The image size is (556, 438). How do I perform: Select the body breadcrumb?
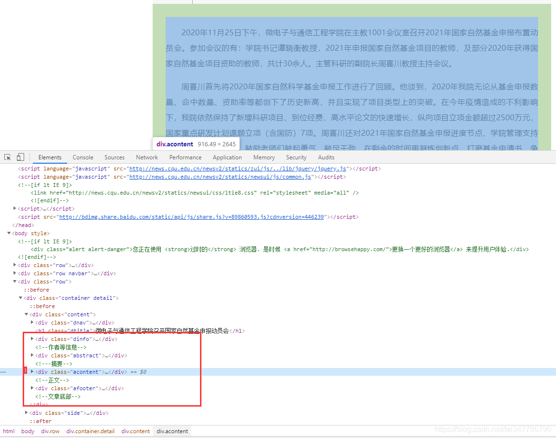click(28, 431)
